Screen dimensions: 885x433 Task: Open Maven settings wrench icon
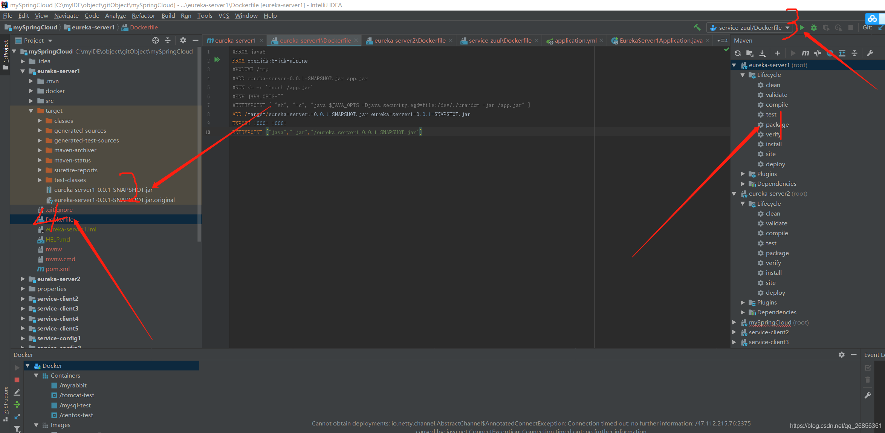click(870, 53)
